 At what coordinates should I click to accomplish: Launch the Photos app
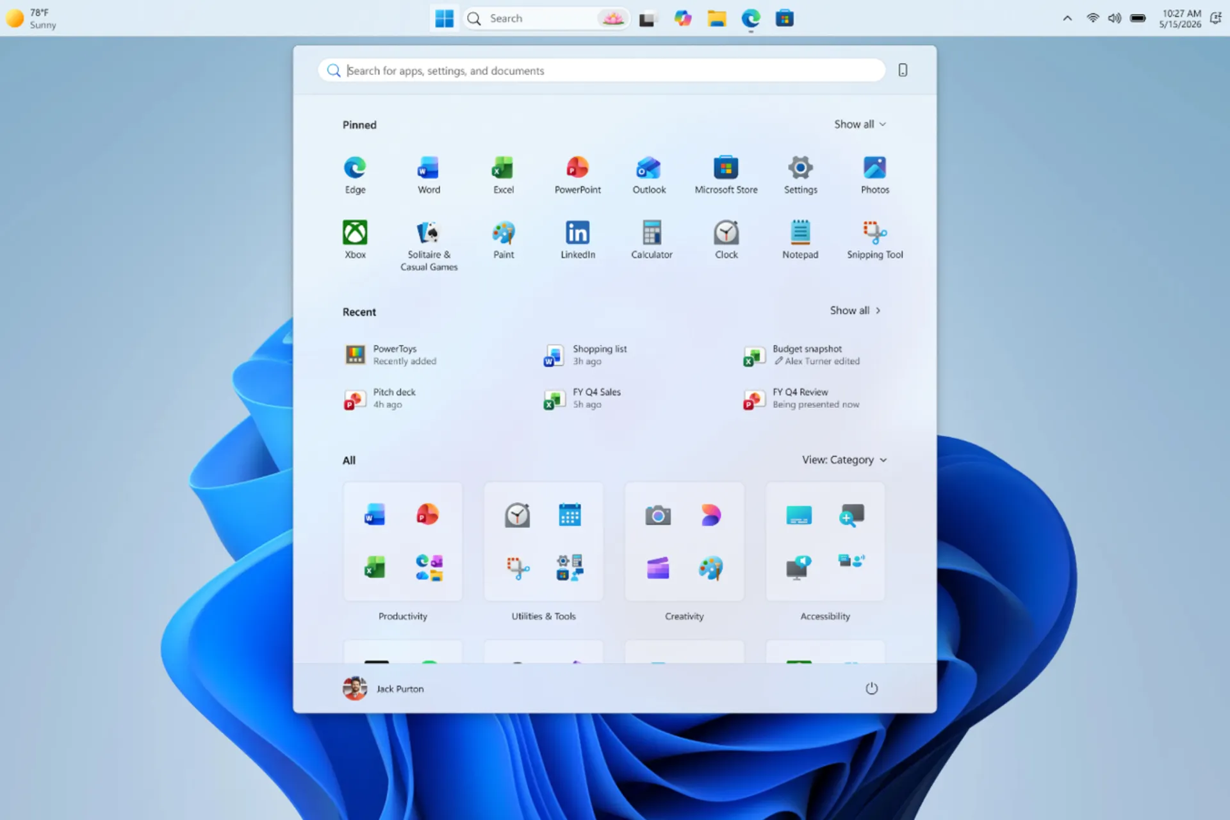(874, 174)
